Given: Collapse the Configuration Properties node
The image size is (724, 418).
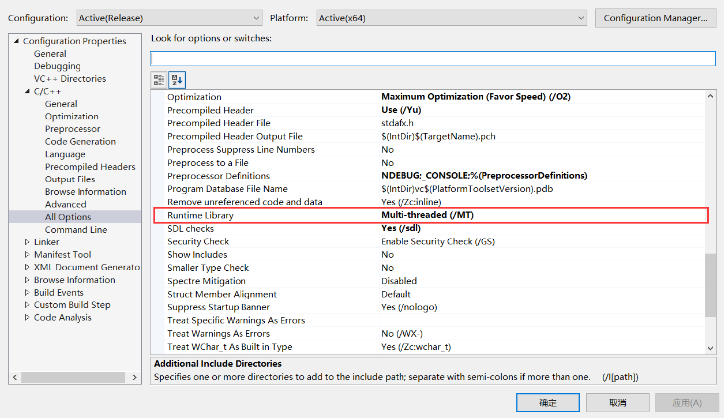Looking at the screenshot, I should point(16,41).
